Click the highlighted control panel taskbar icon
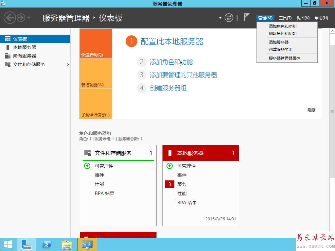 click(x=87, y=244)
